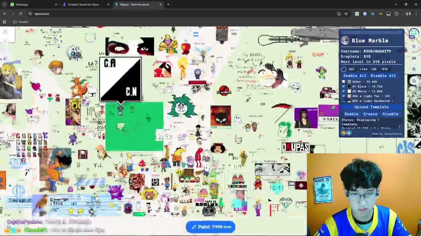Grab the Blue Marble dotted drag bar
Screen dimensions: 421x236
[x=372, y=32]
